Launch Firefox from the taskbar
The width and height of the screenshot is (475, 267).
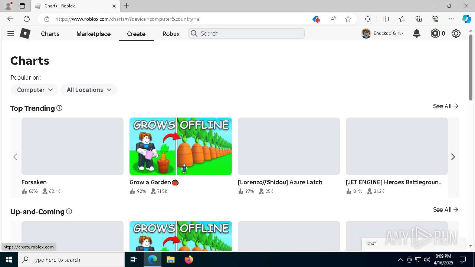point(189,260)
